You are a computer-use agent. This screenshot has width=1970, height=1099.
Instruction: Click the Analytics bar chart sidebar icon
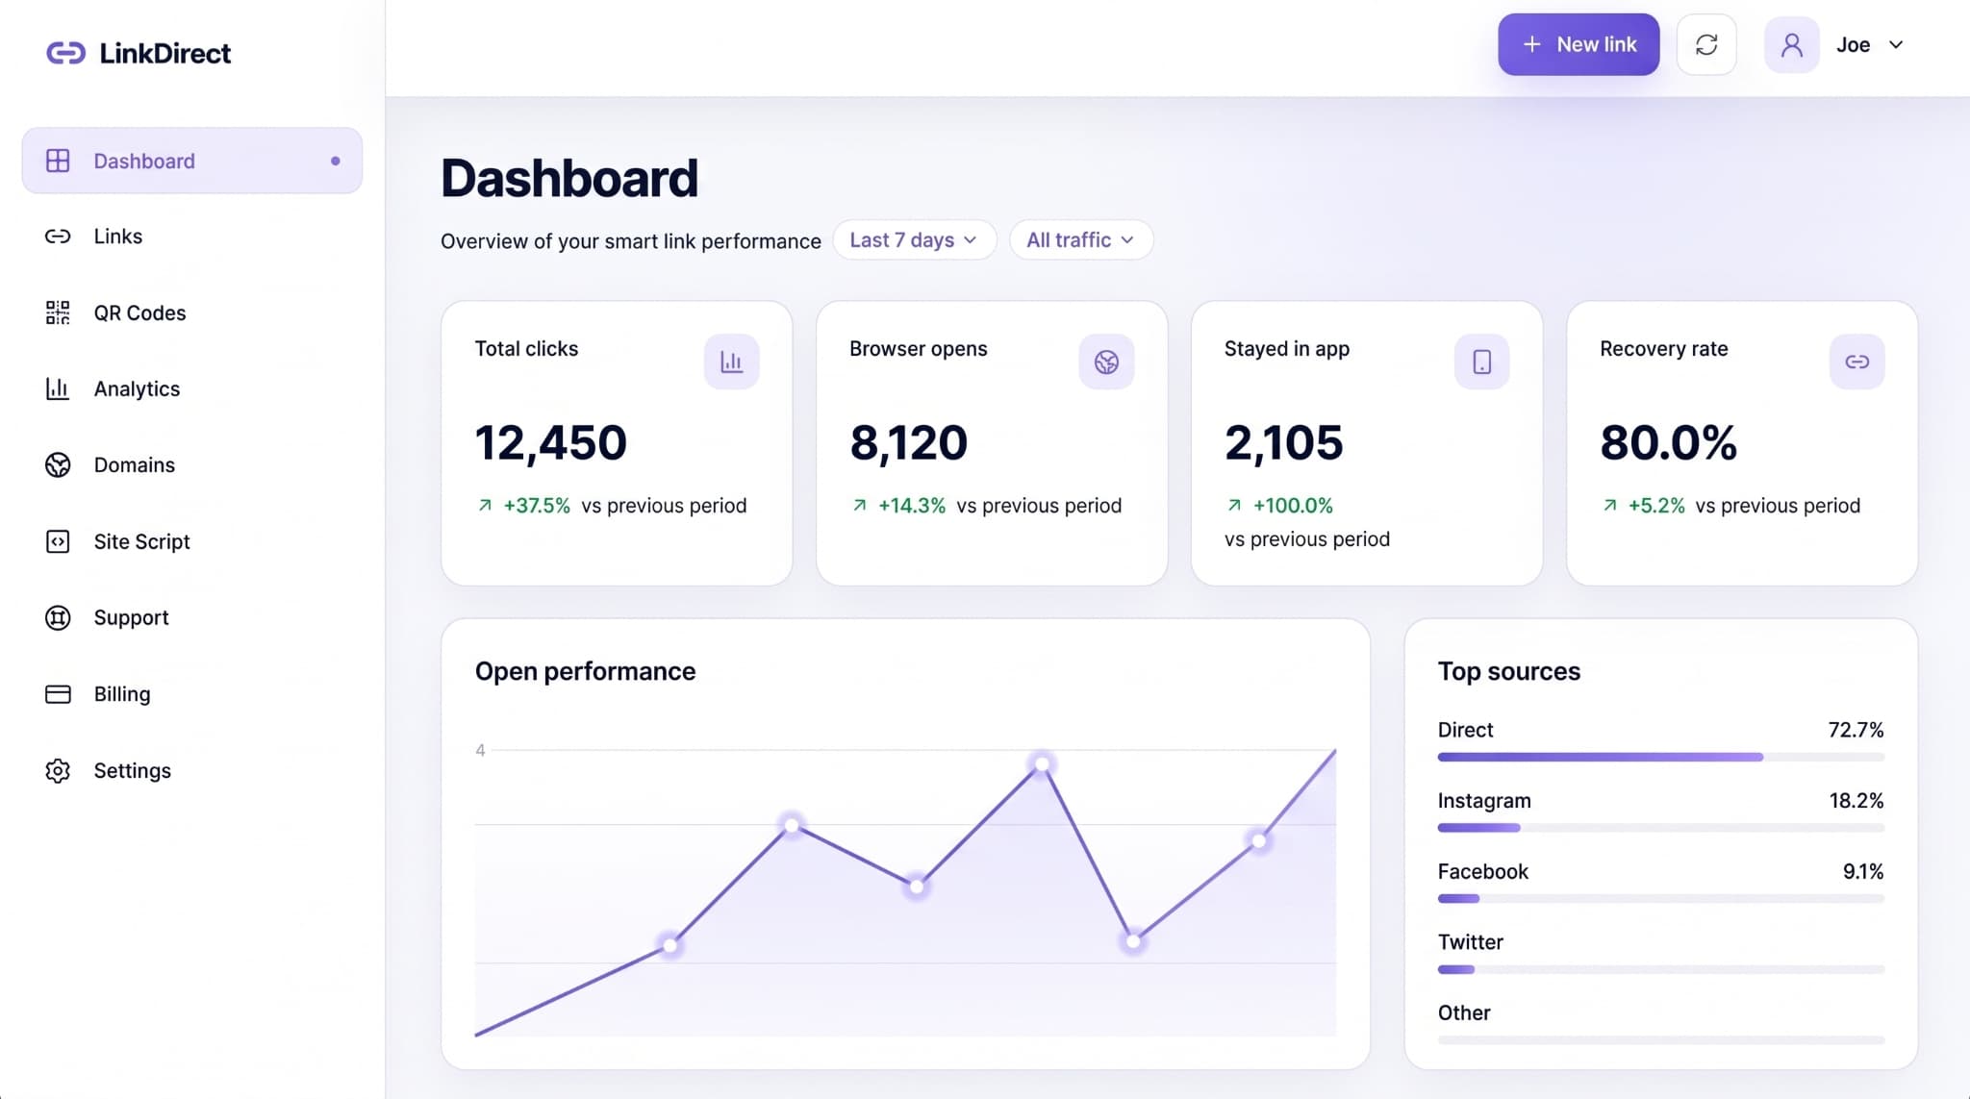point(58,388)
